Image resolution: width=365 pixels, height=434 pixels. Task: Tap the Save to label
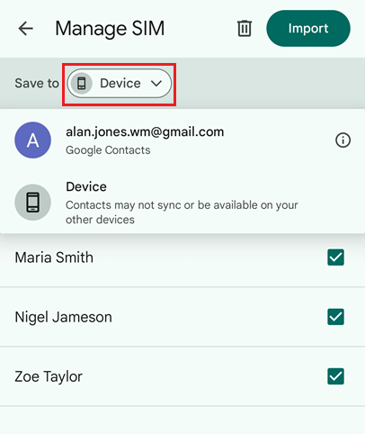(x=37, y=83)
